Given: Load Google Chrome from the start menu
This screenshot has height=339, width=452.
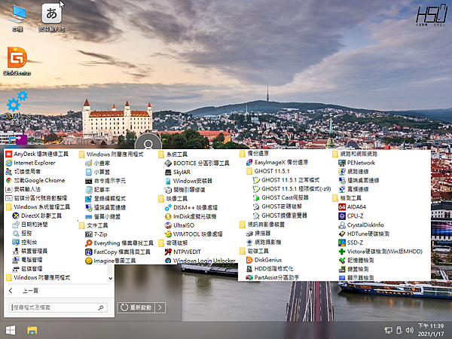Looking at the screenshot, I should (x=35, y=181).
